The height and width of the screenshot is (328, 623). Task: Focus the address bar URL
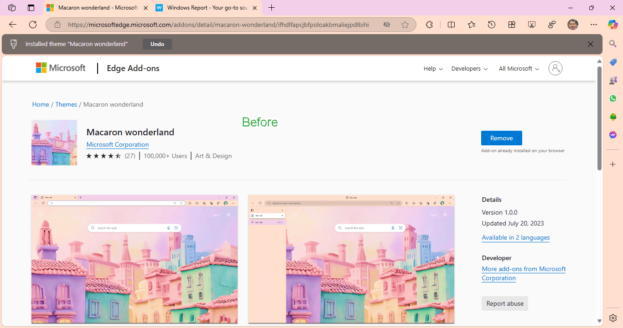click(218, 25)
